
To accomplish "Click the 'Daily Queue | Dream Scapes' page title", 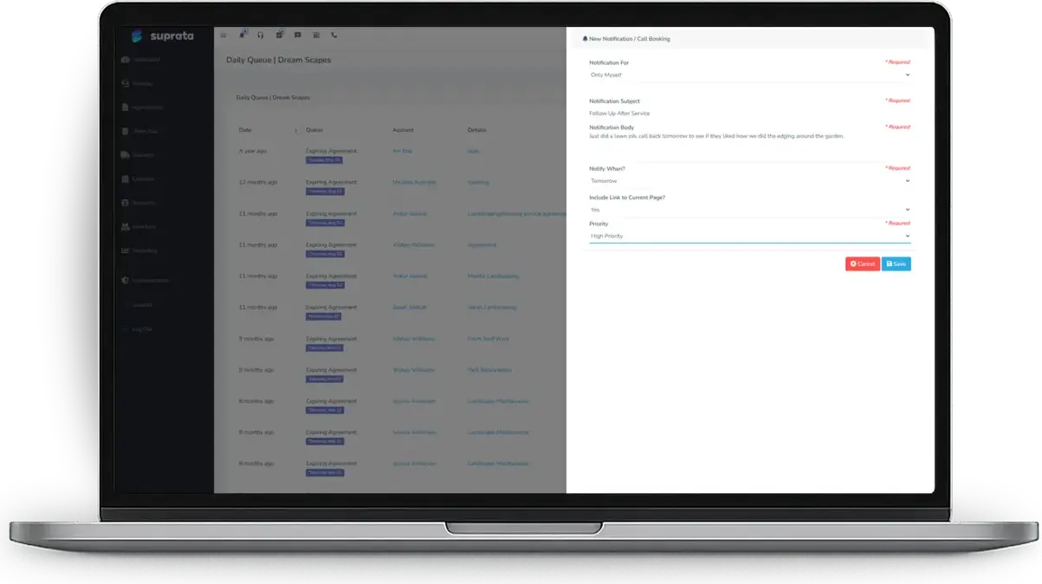I will [x=278, y=61].
